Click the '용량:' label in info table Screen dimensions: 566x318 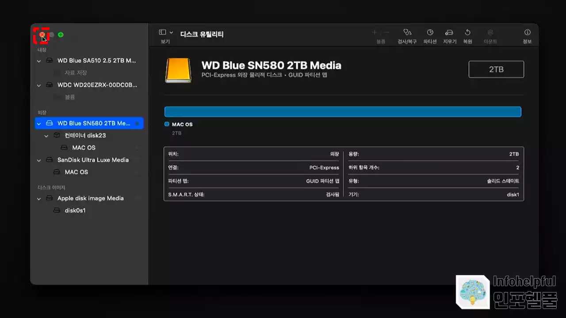354,154
